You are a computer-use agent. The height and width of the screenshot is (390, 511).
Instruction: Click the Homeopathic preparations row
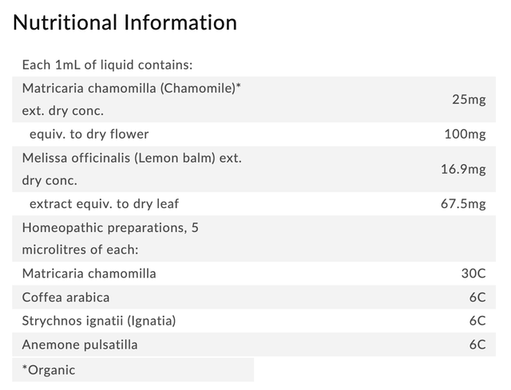pyautogui.click(x=254, y=238)
